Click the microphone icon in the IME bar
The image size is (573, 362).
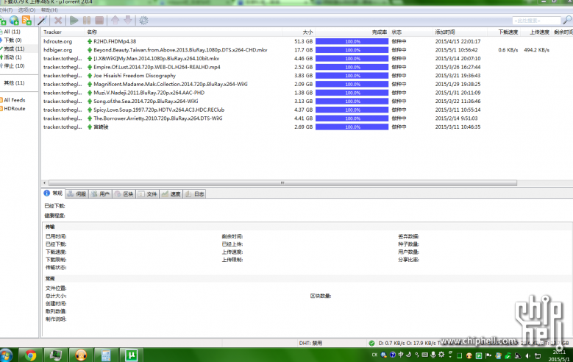click(433, 355)
